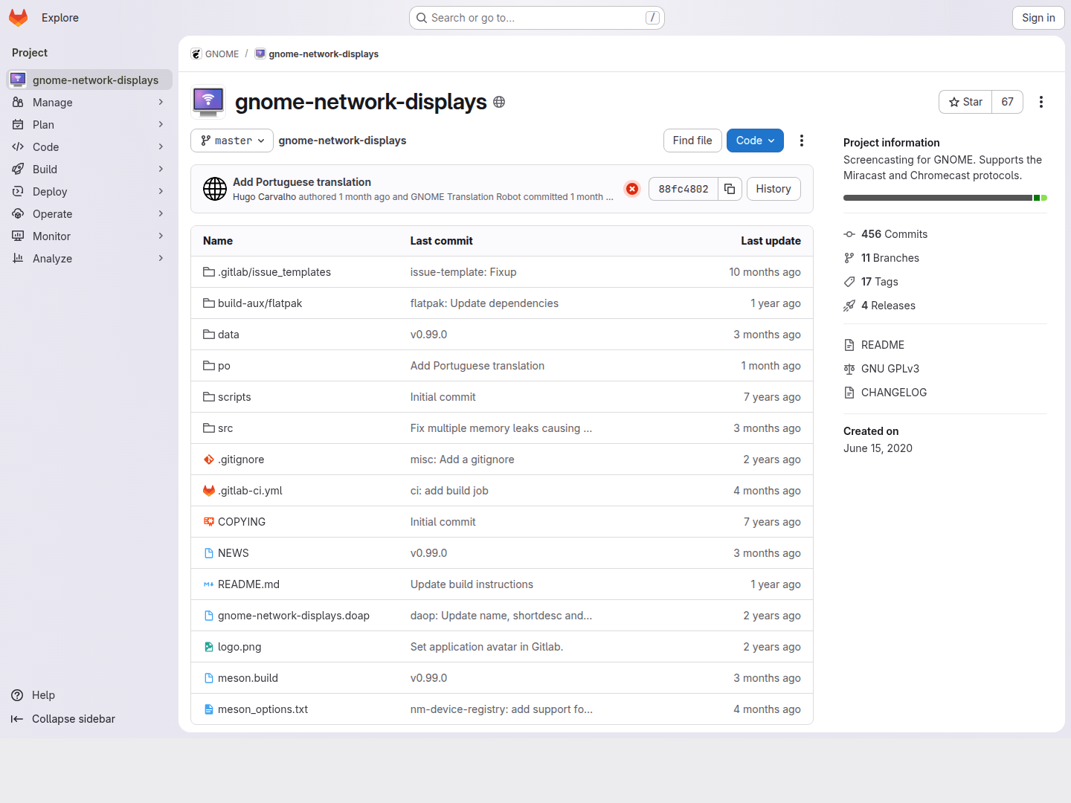Expand the Manage sidebar section

click(89, 103)
